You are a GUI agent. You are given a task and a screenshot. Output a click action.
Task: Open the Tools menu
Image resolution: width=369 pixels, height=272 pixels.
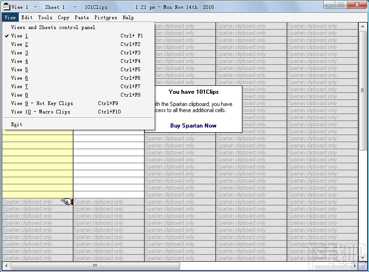45,17
